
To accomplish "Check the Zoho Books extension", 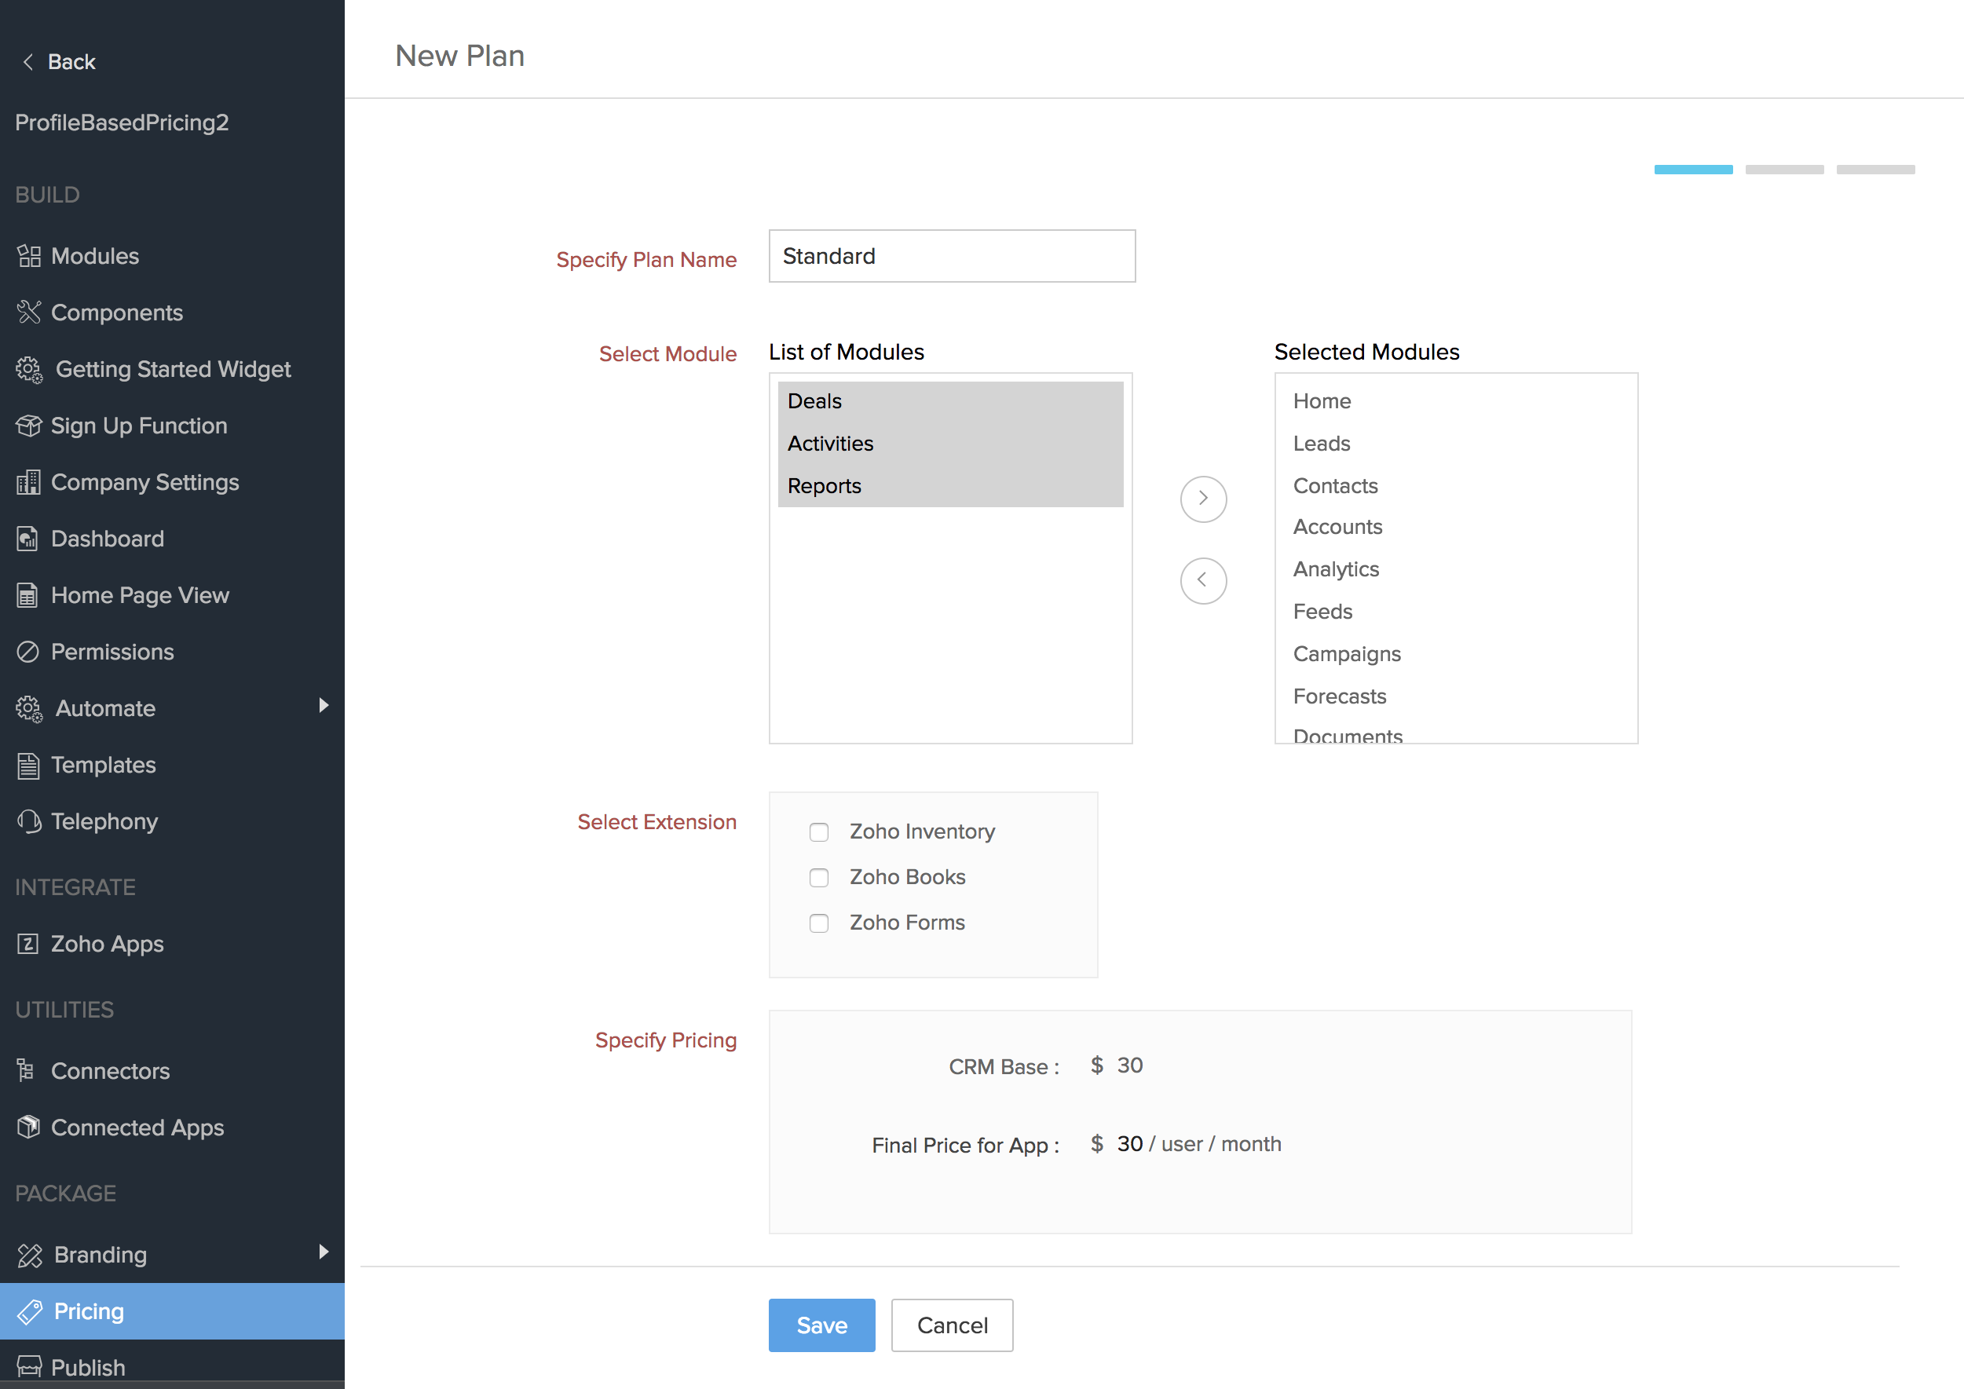I will click(x=818, y=878).
